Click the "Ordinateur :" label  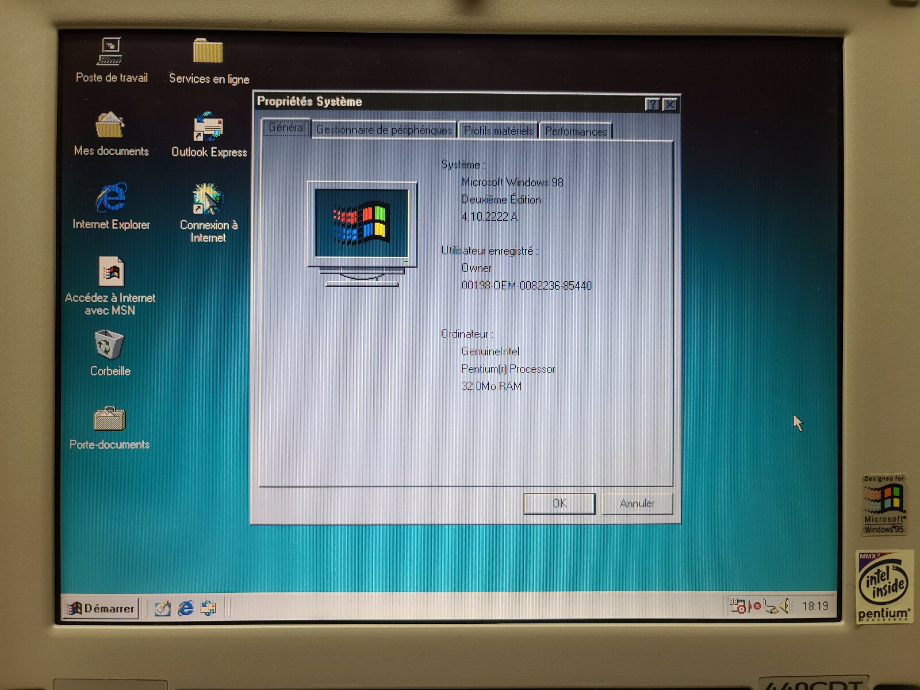(x=467, y=333)
